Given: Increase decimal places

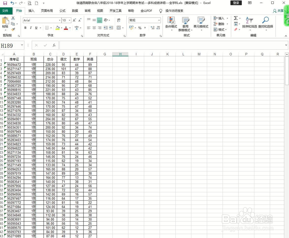Looking at the screenshot, I should pyautogui.click(x=153, y=28).
